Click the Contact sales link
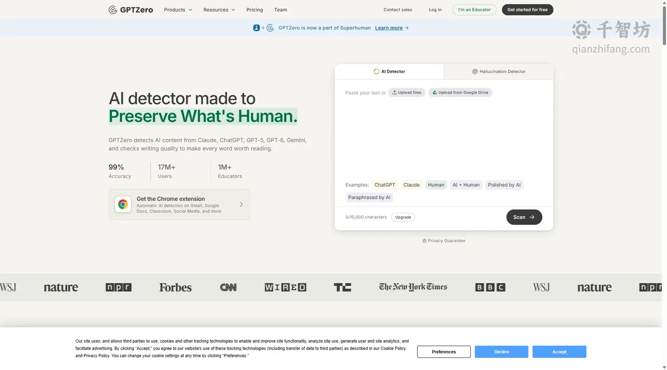Image resolution: width=667 pixels, height=370 pixels. 398,10
